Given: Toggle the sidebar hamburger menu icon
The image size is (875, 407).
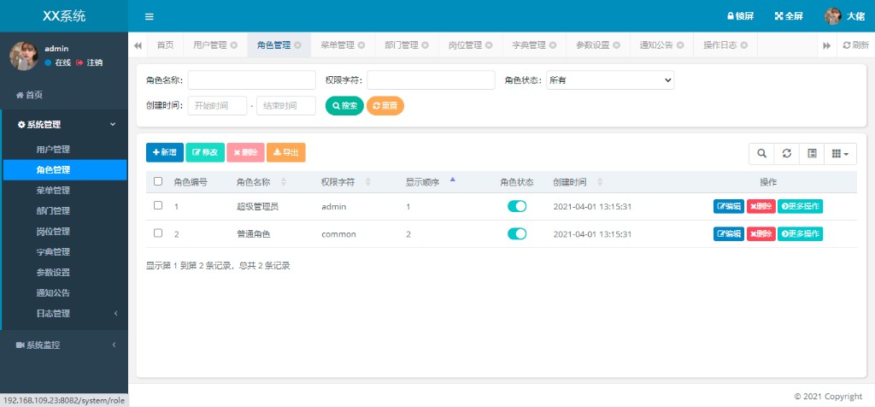Looking at the screenshot, I should [149, 16].
